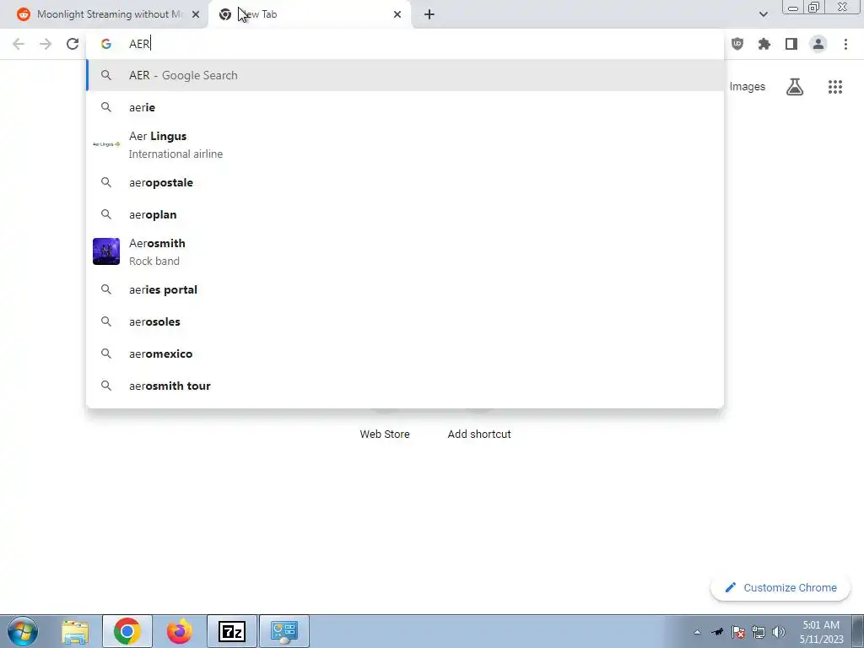Click the Show desktop strip

858,631
